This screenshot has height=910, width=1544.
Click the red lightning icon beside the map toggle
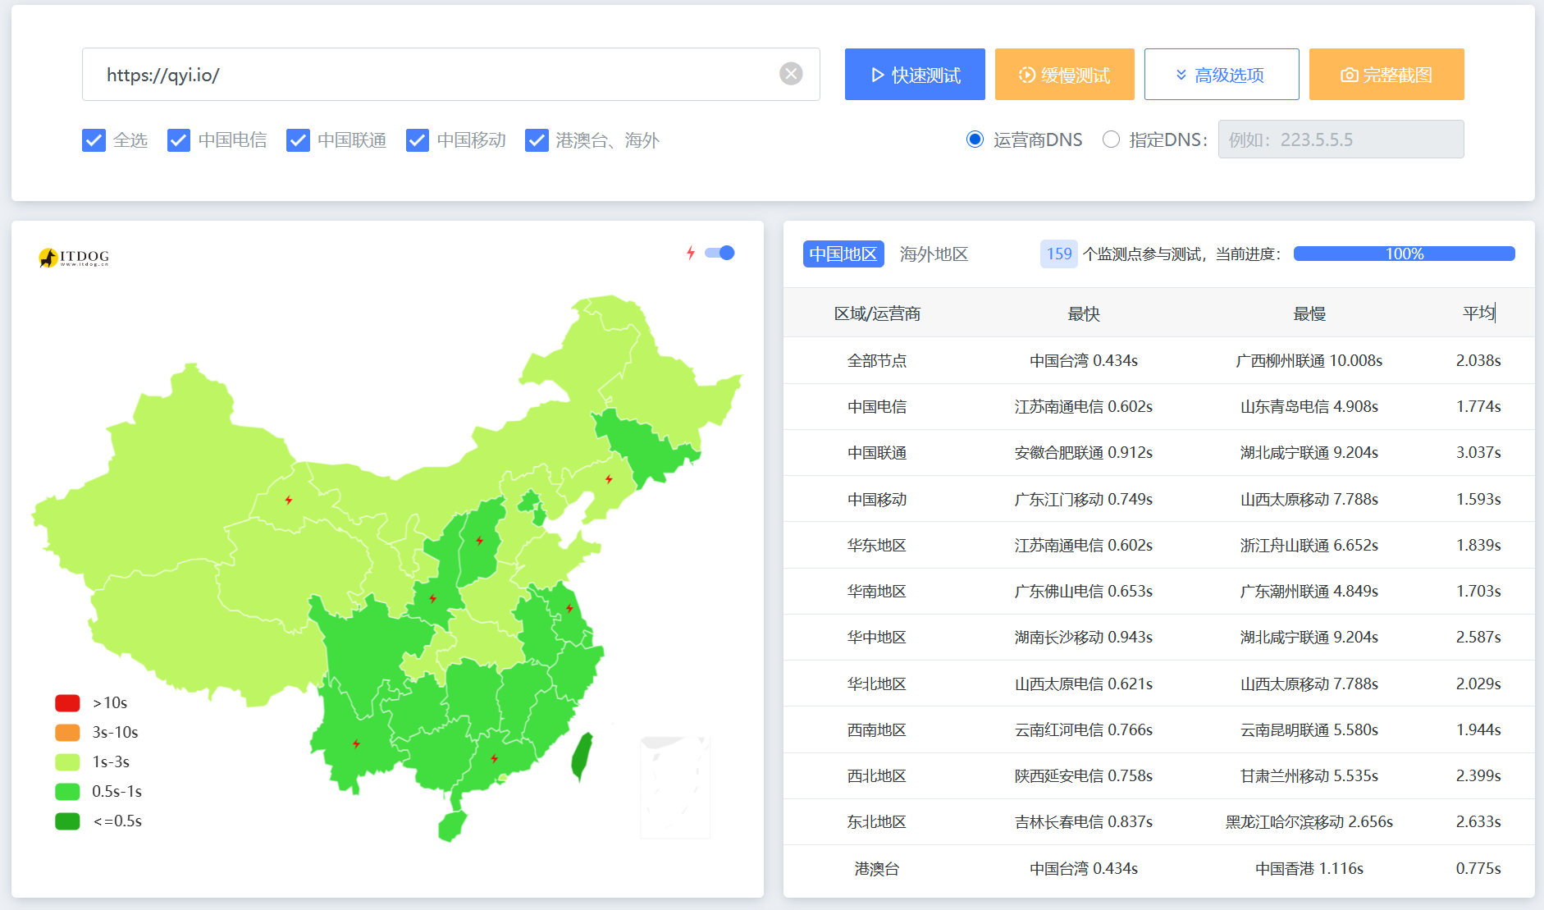click(x=691, y=253)
